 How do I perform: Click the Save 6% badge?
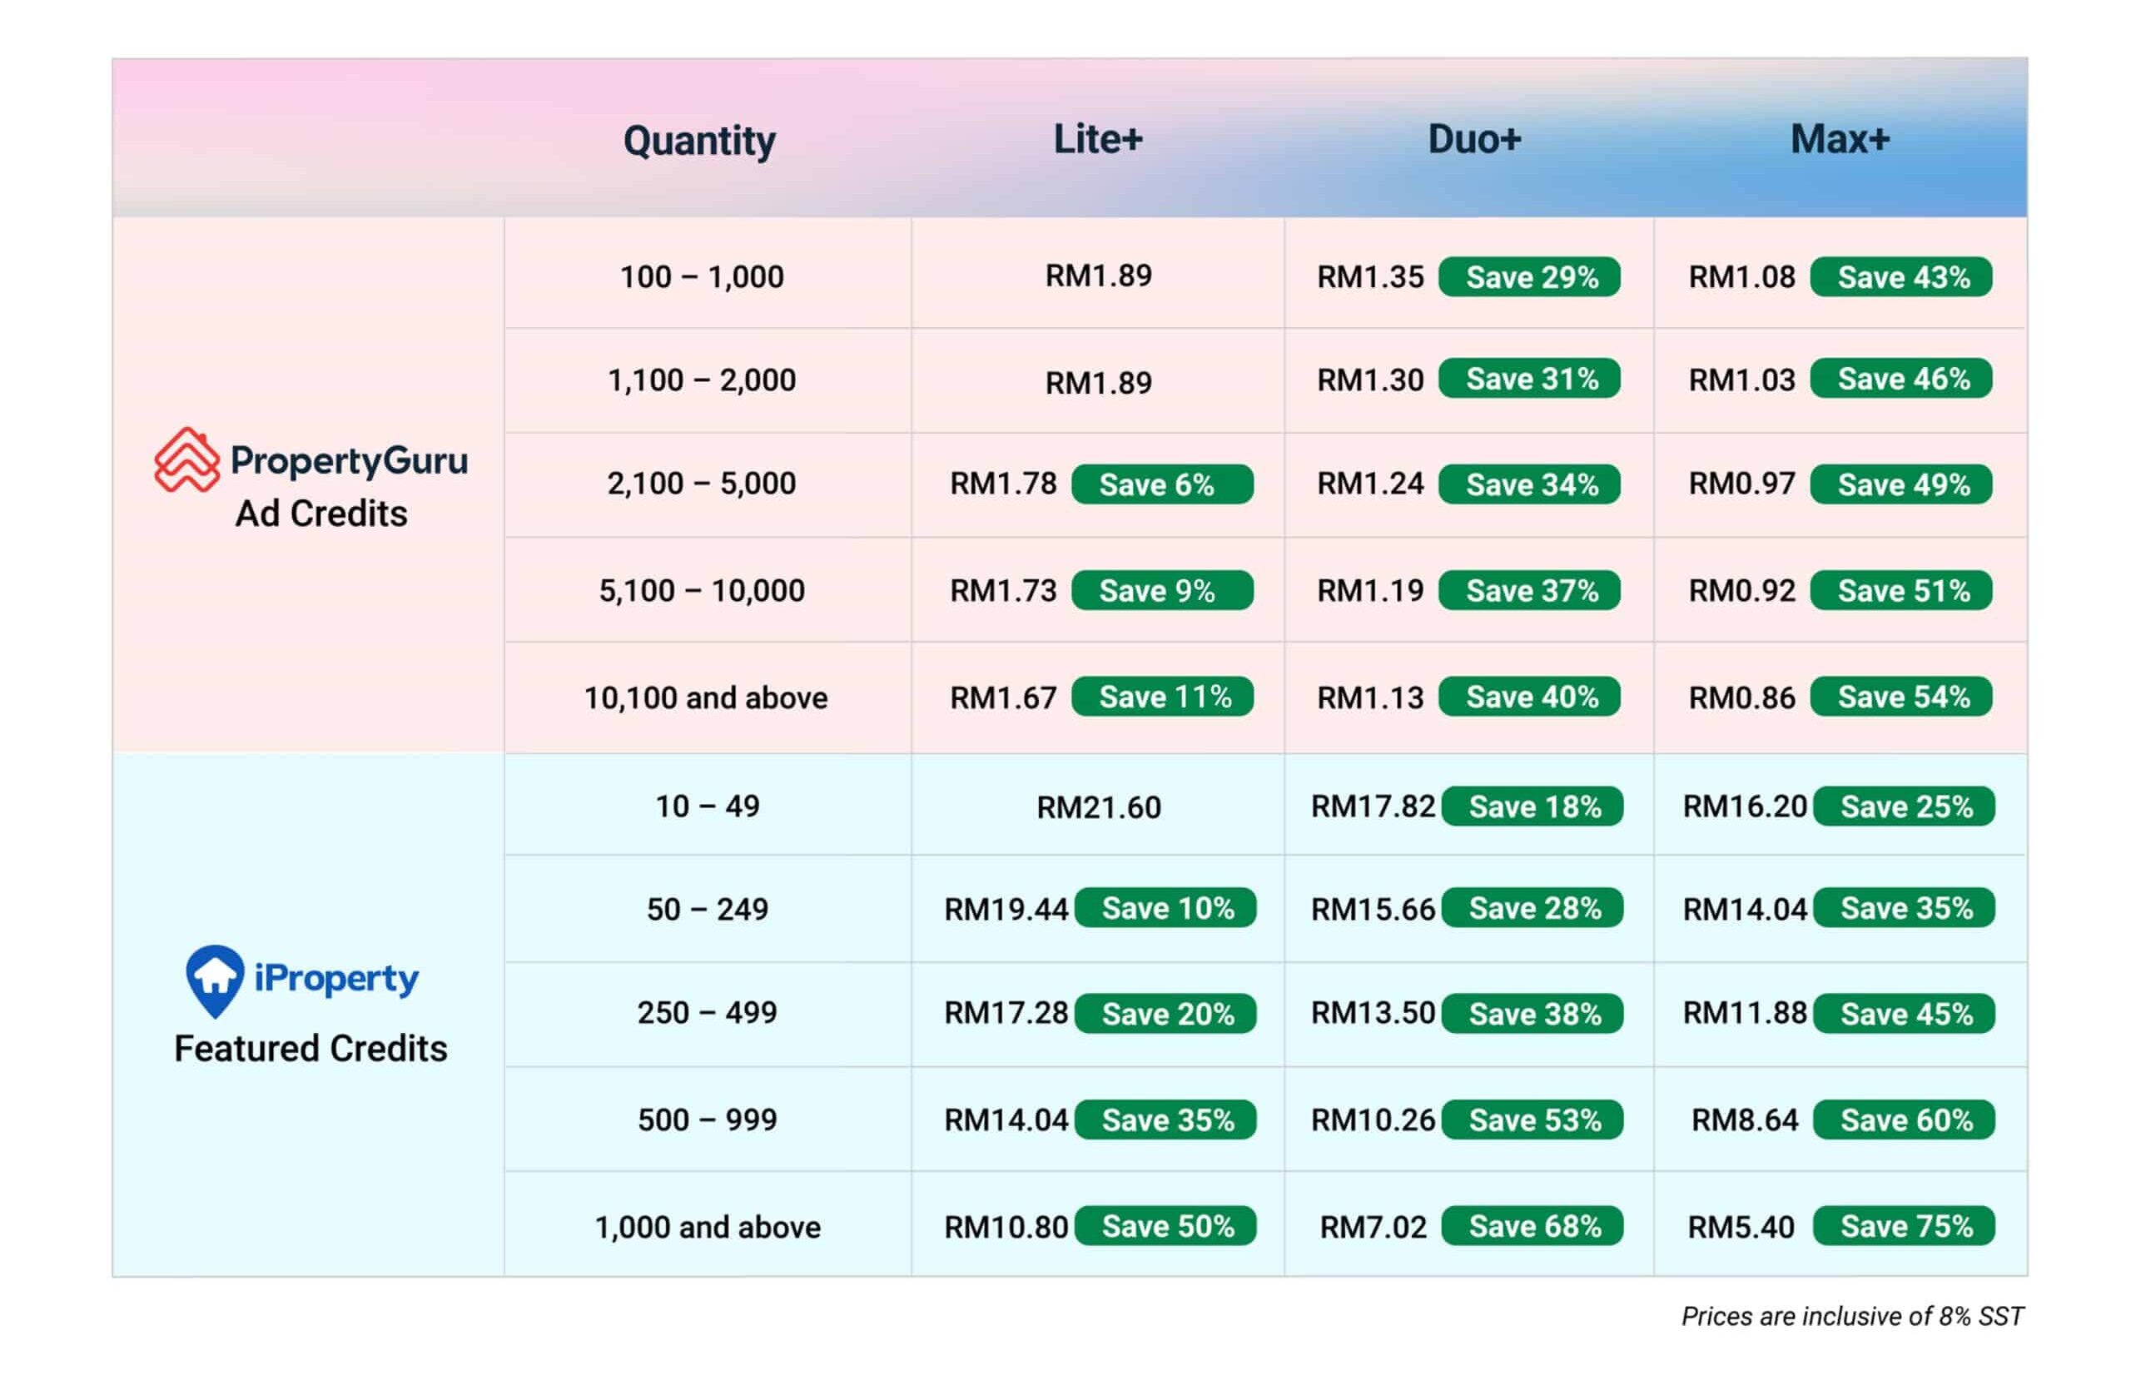click(x=1162, y=484)
